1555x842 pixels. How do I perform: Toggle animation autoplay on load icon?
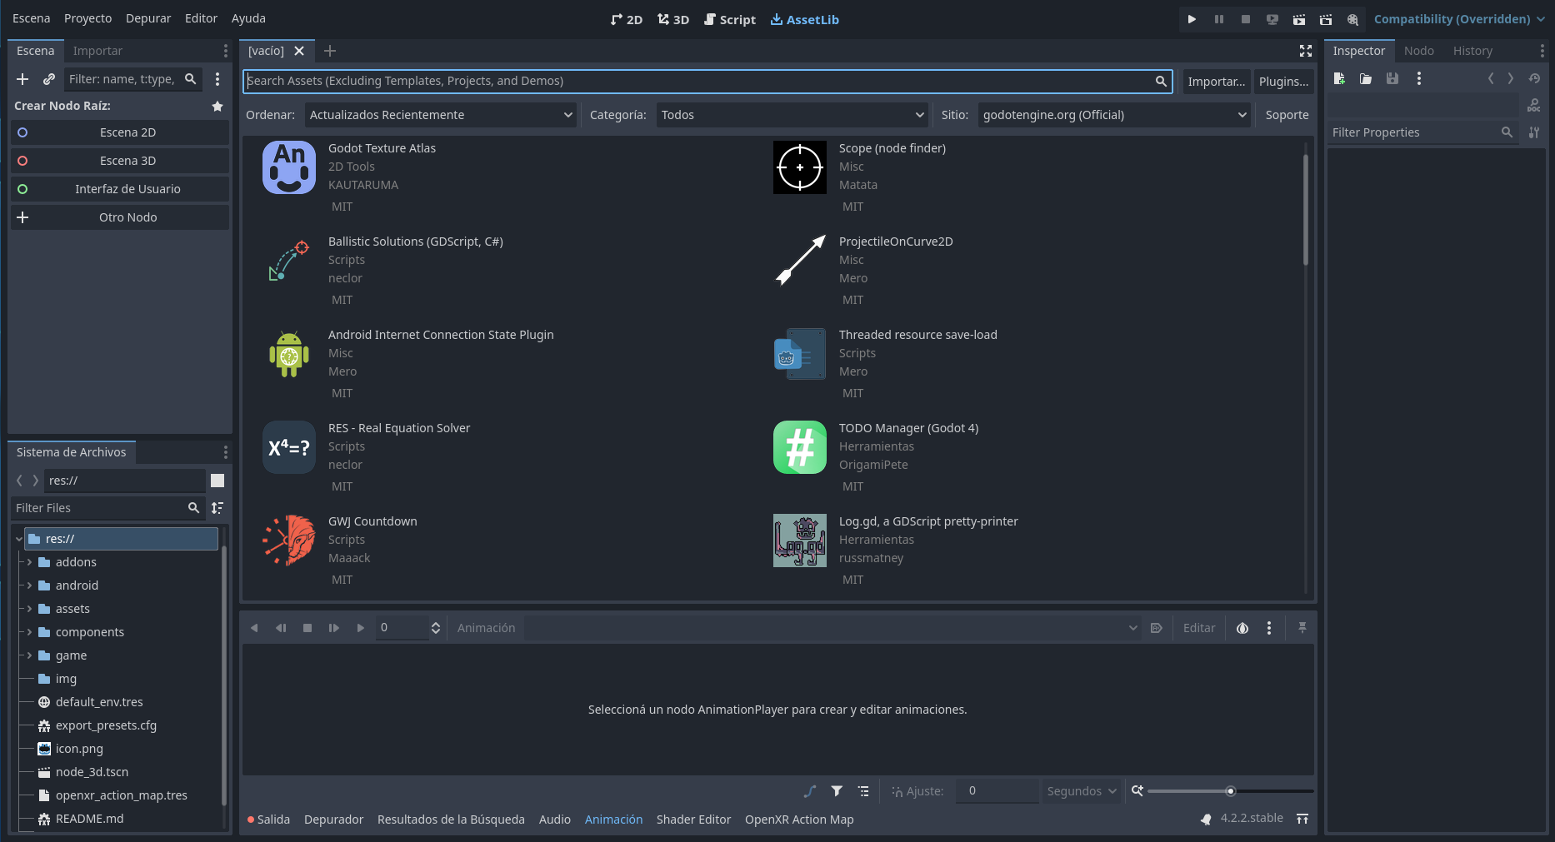(x=1157, y=628)
